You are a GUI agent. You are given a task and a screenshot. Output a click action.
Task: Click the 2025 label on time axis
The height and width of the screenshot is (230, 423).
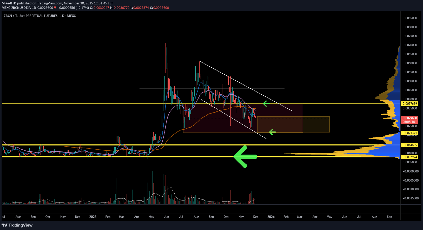[93, 217]
